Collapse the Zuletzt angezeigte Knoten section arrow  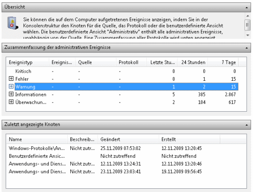click(x=247, y=125)
